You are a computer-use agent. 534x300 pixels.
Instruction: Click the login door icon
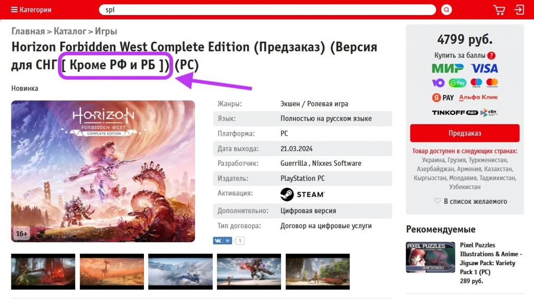(x=519, y=9)
